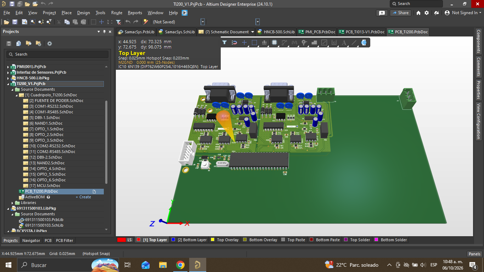
Task: Collapse the TI200_V1.PrjPcb project tree
Action: coord(8,84)
